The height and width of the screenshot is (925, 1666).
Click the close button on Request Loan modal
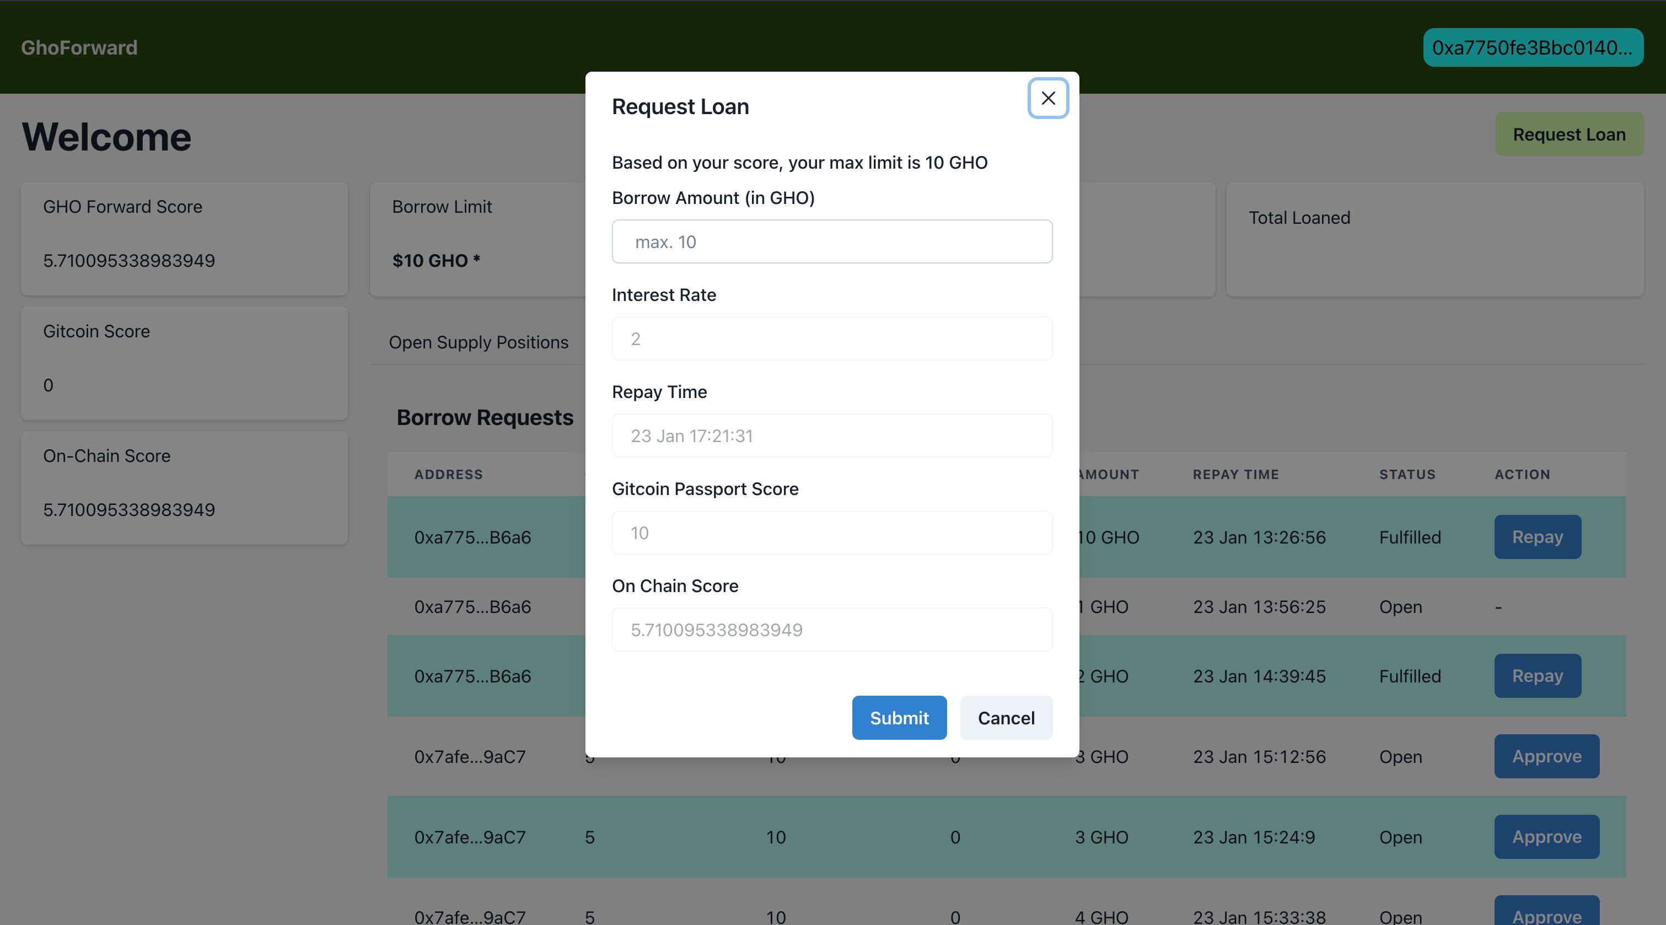click(x=1047, y=97)
